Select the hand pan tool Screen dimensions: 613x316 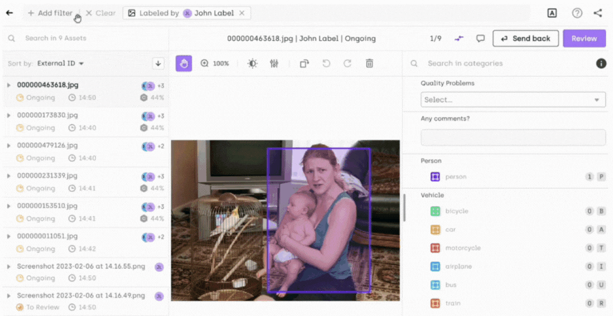(184, 64)
